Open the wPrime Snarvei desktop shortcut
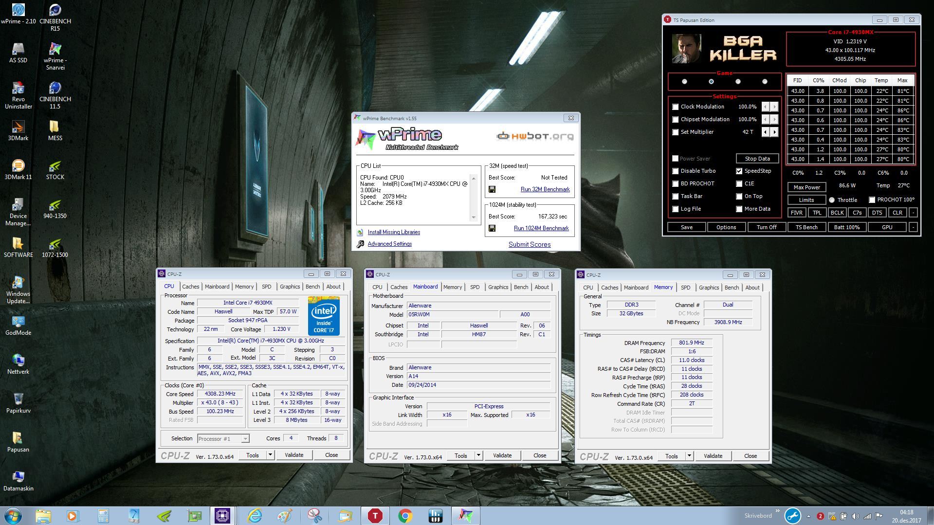The width and height of the screenshot is (934, 525). 55,56
